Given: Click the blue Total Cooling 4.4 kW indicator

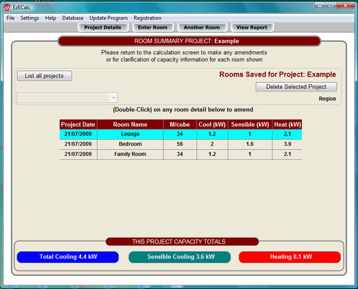Looking at the screenshot, I should coord(68,257).
